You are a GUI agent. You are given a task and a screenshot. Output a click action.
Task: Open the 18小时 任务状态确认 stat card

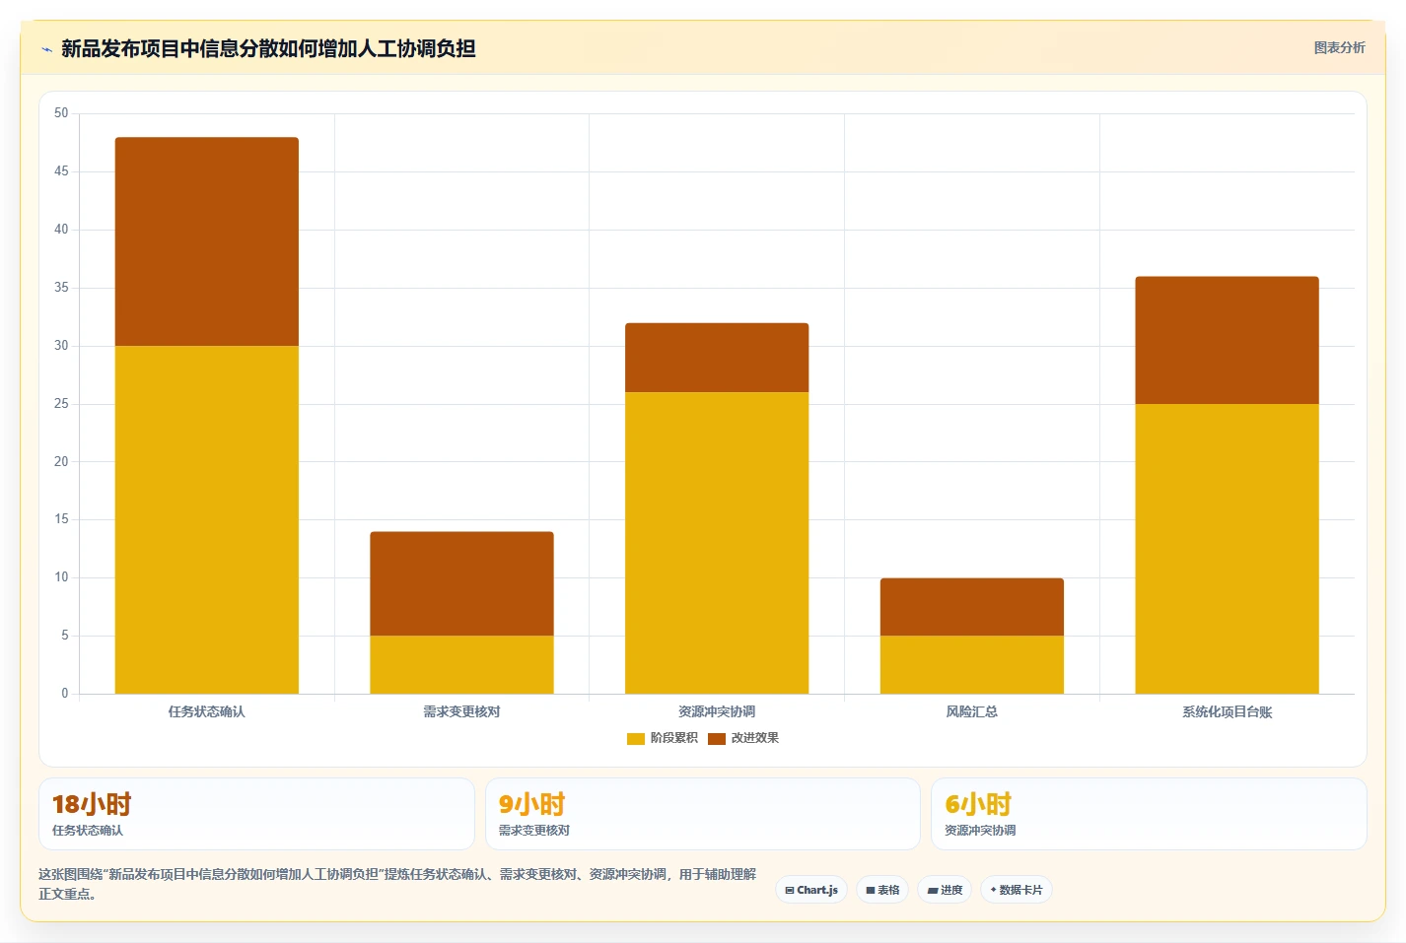click(256, 814)
